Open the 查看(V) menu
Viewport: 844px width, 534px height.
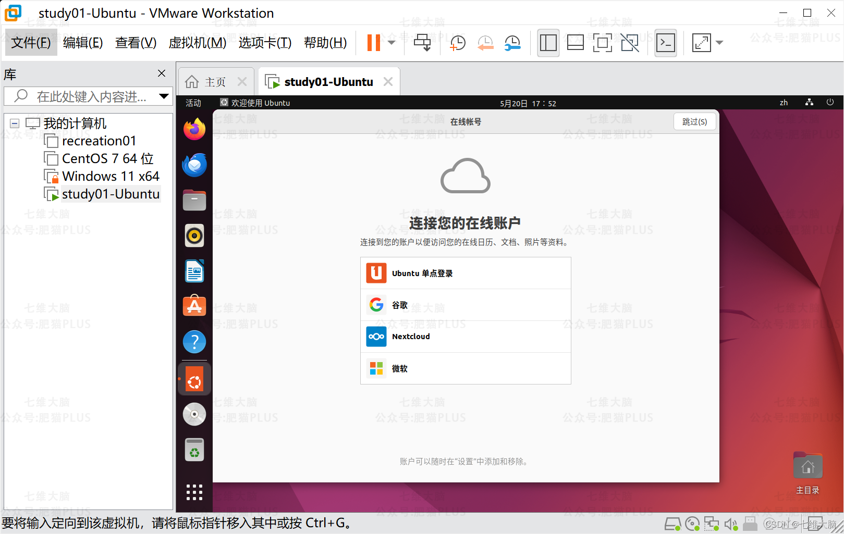[136, 43]
